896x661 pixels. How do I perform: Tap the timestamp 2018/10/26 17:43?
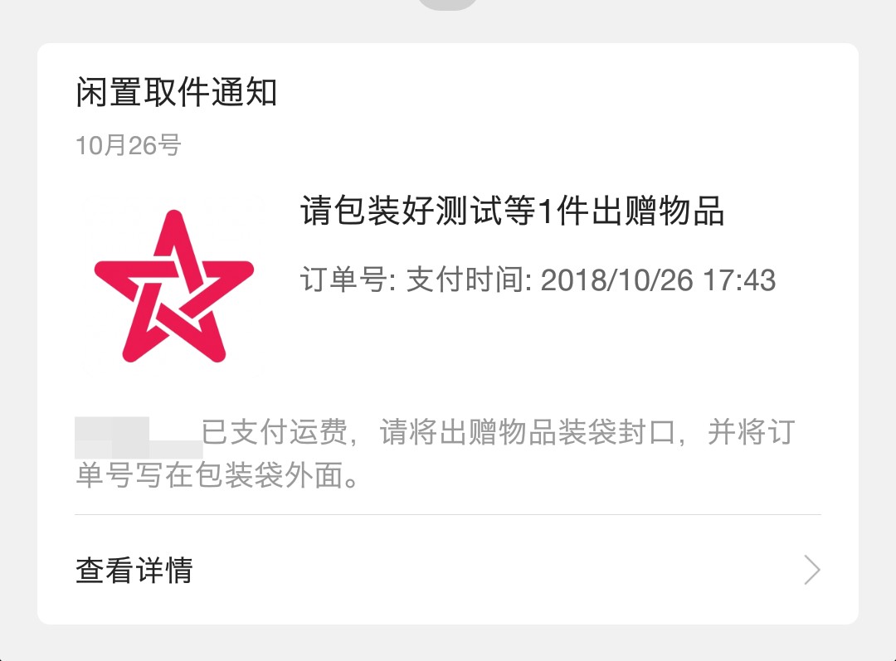click(x=658, y=280)
